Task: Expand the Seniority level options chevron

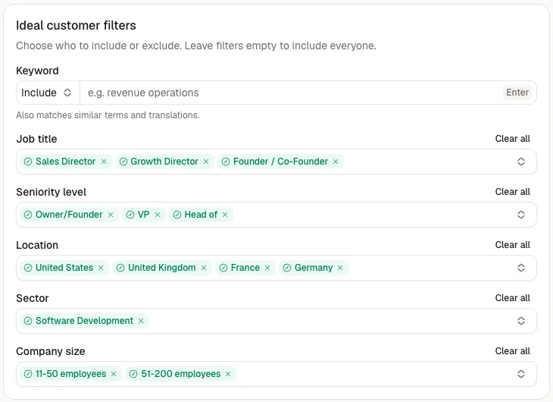Action: click(x=521, y=215)
